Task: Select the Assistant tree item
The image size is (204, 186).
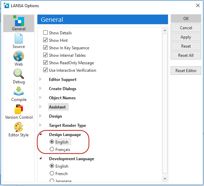Action: pyautogui.click(x=57, y=107)
